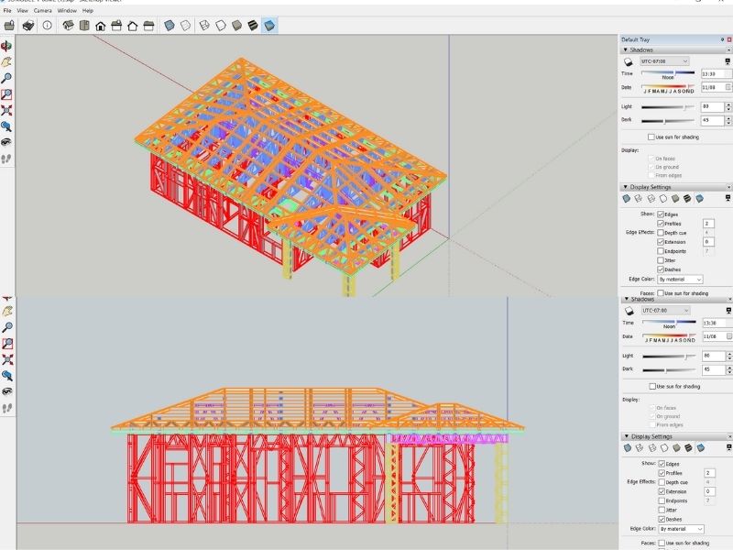Viewport: 733px width, 550px height.
Task: Click the upper Time input field showing 13:30
Action: (x=710, y=73)
